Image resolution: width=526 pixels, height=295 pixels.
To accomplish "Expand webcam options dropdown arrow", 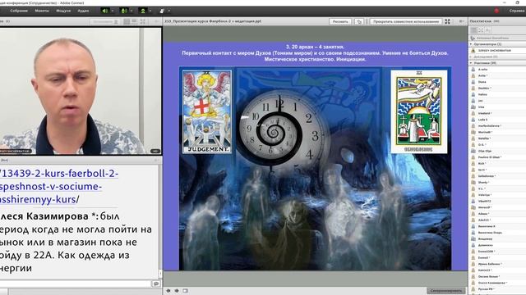I will 150,11.
